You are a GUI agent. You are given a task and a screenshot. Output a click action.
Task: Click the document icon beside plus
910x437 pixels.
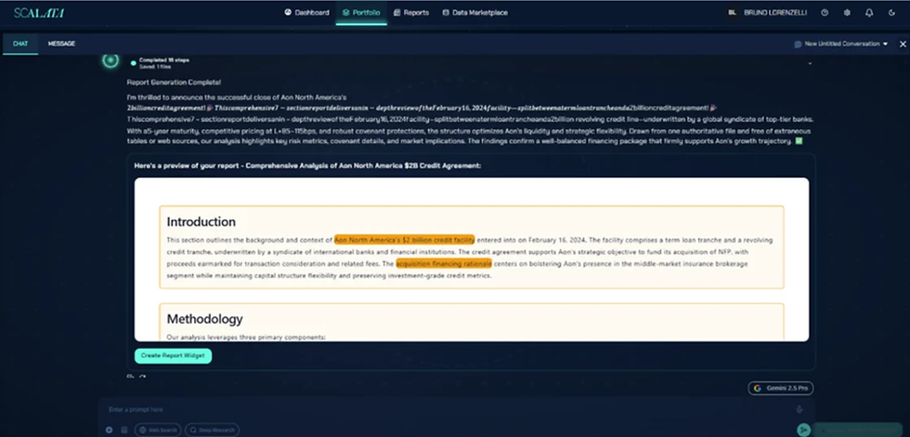coord(123,431)
